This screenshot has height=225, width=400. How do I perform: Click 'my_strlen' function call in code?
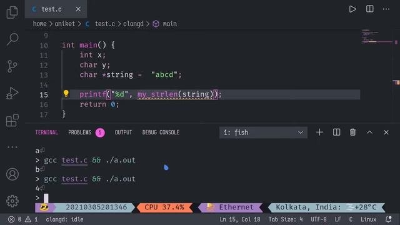[x=157, y=94]
